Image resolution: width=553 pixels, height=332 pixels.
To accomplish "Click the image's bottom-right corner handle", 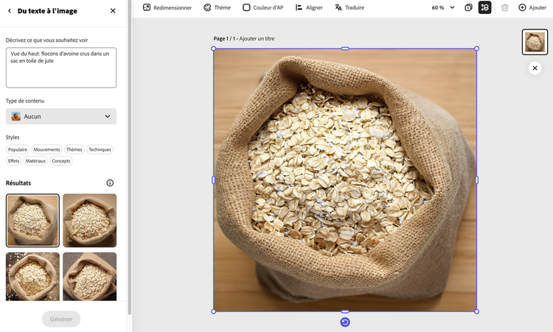I will [476, 311].
